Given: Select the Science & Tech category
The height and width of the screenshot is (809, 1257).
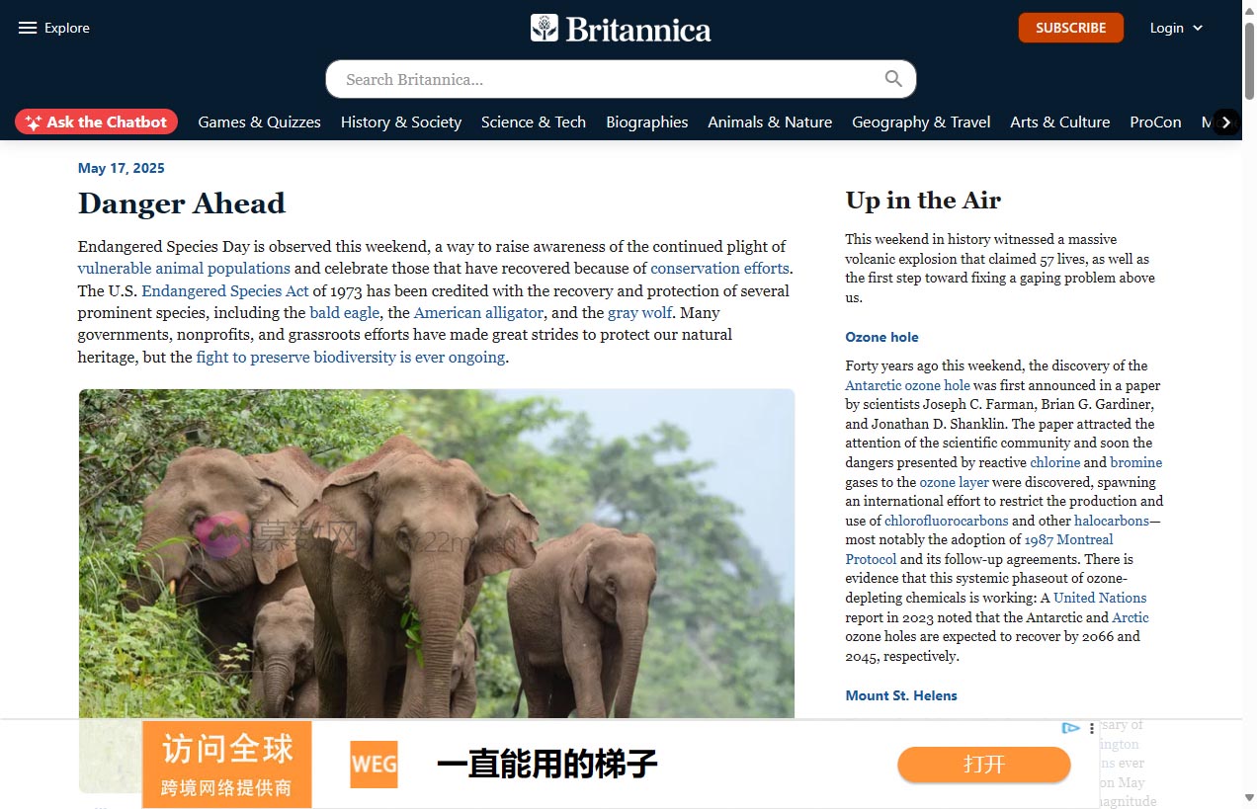Looking at the screenshot, I should point(534,122).
